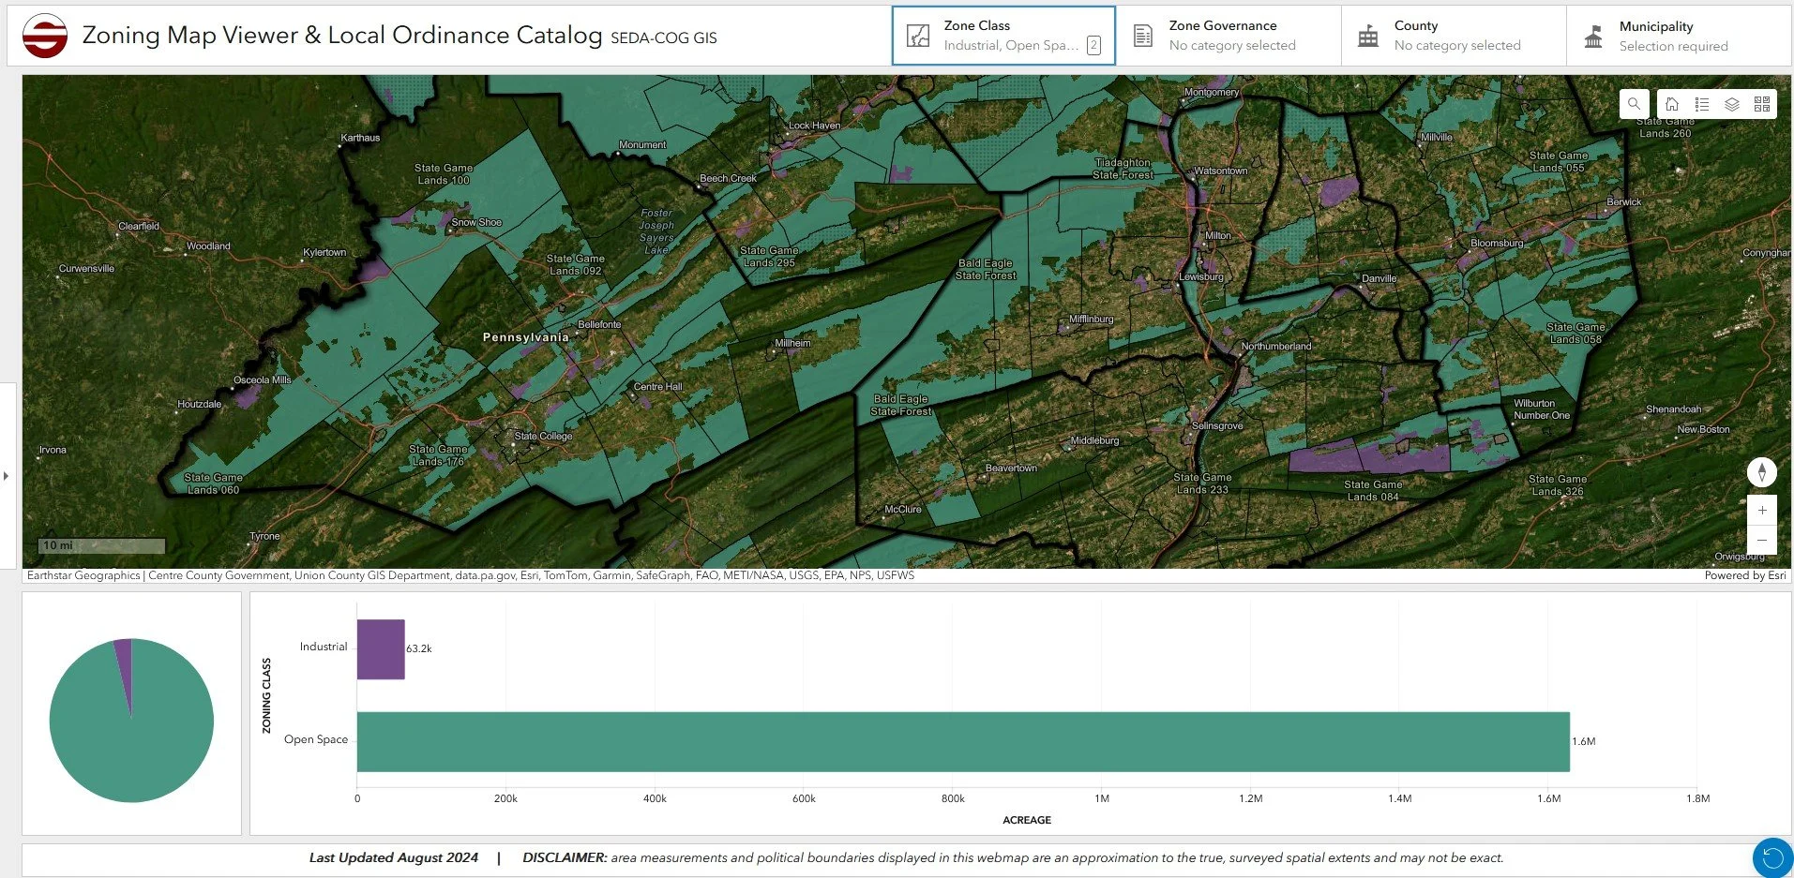1794x878 pixels.
Task: Open the map layers panel
Action: [x=1732, y=104]
